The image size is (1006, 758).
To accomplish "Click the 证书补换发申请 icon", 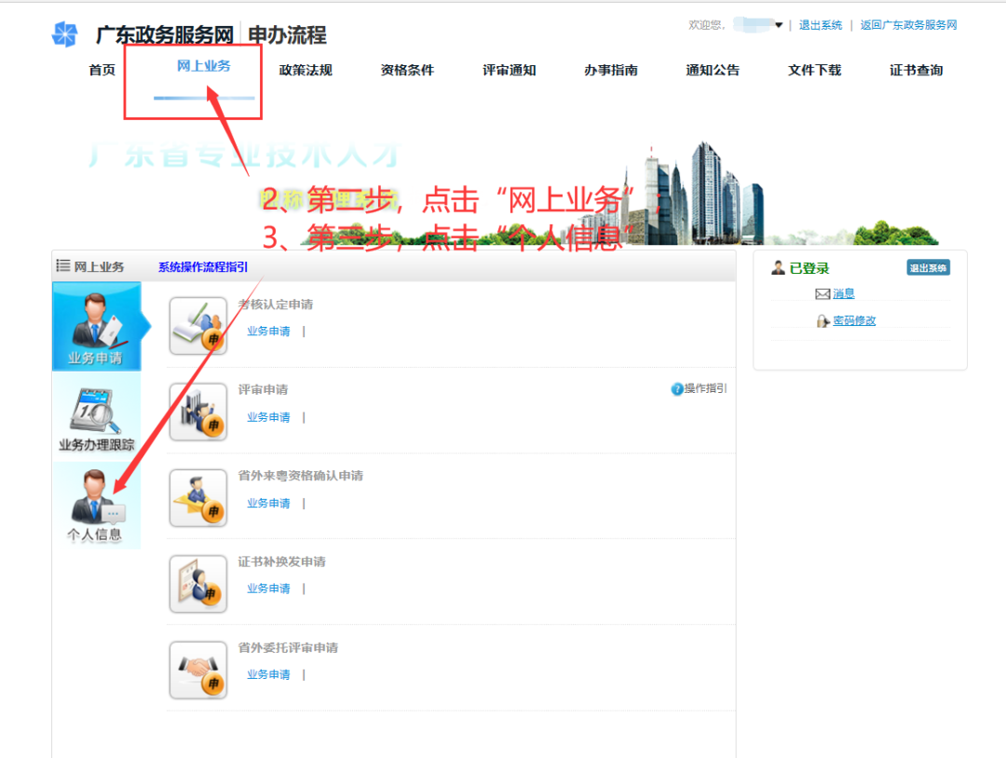I will point(198,584).
